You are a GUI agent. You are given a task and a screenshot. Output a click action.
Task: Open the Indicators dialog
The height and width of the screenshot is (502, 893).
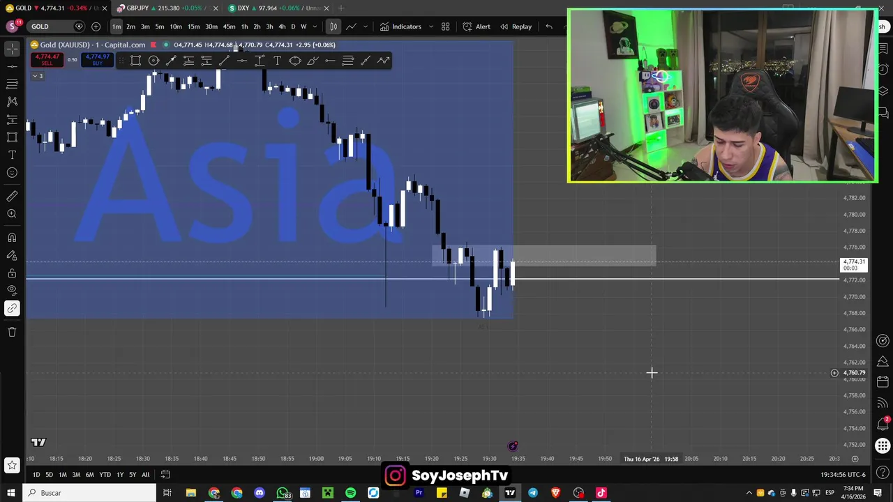pyautogui.click(x=400, y=26)
